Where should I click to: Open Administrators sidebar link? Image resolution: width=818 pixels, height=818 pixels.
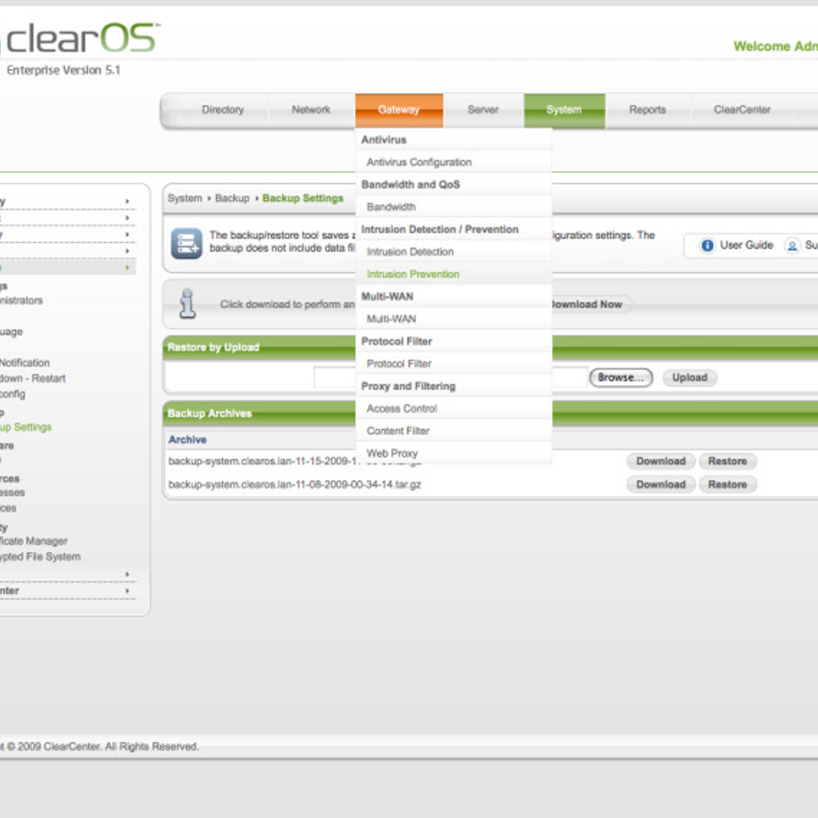click(21, 301)
